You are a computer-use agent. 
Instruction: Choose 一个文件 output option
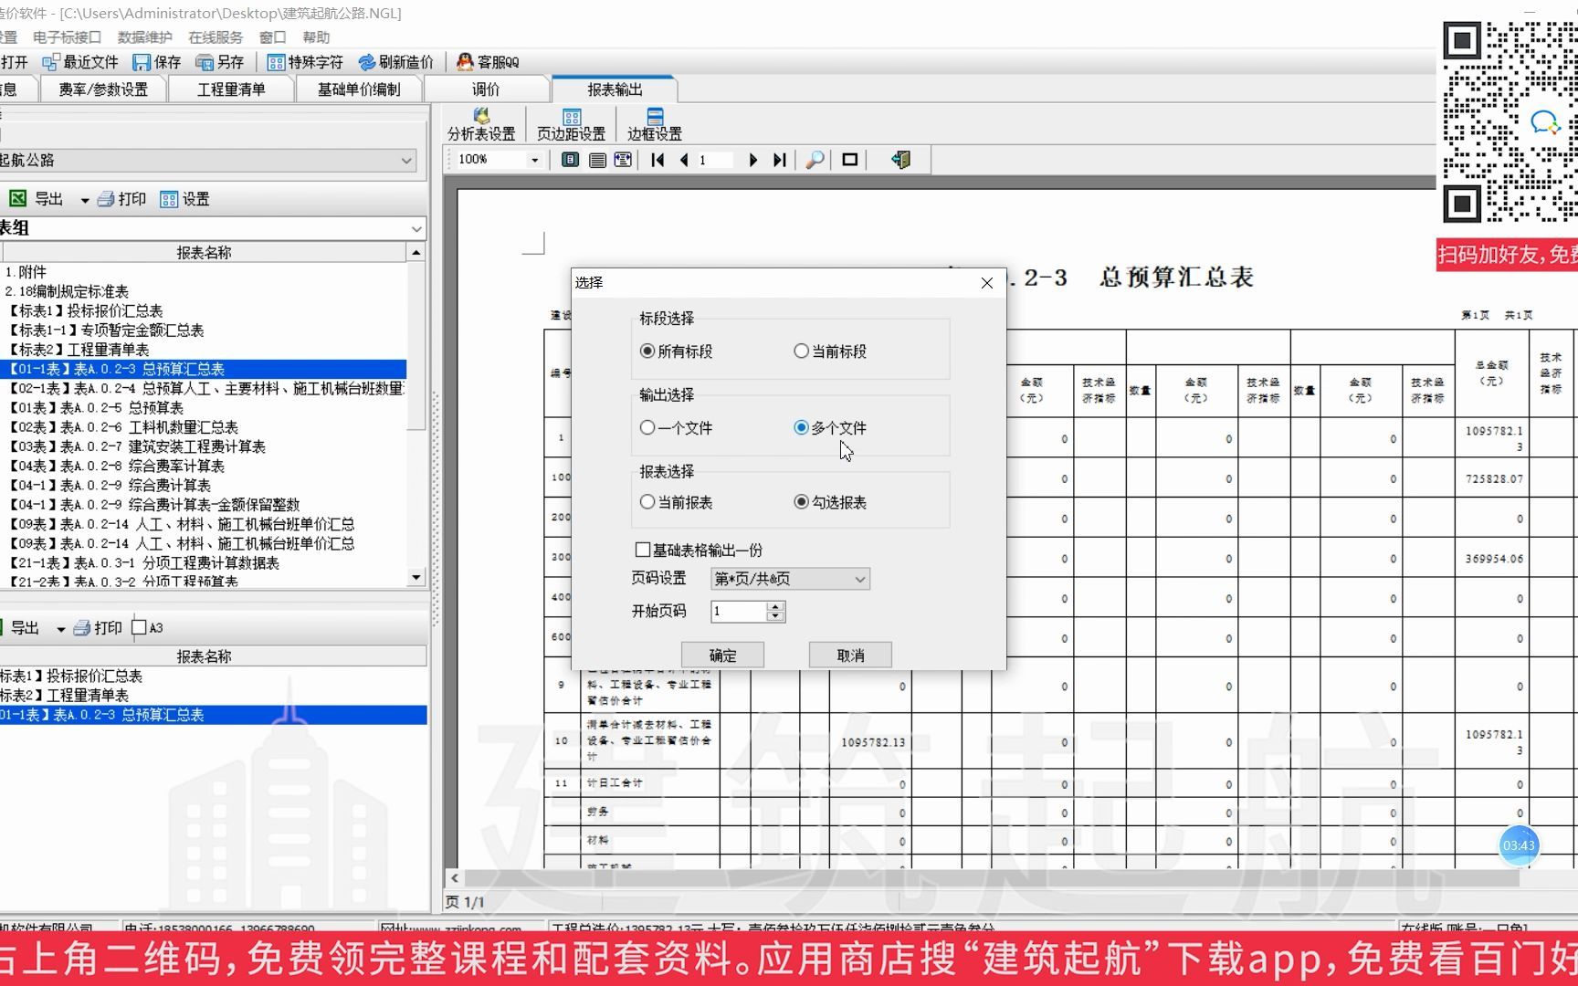676,427
